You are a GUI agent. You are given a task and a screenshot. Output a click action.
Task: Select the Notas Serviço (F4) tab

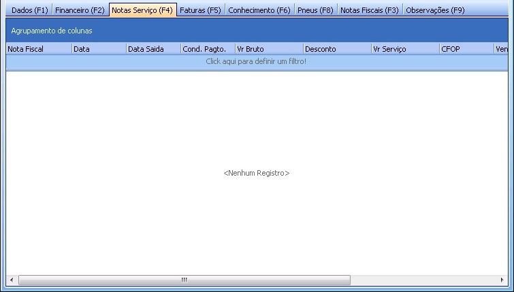tap(142, 10)
